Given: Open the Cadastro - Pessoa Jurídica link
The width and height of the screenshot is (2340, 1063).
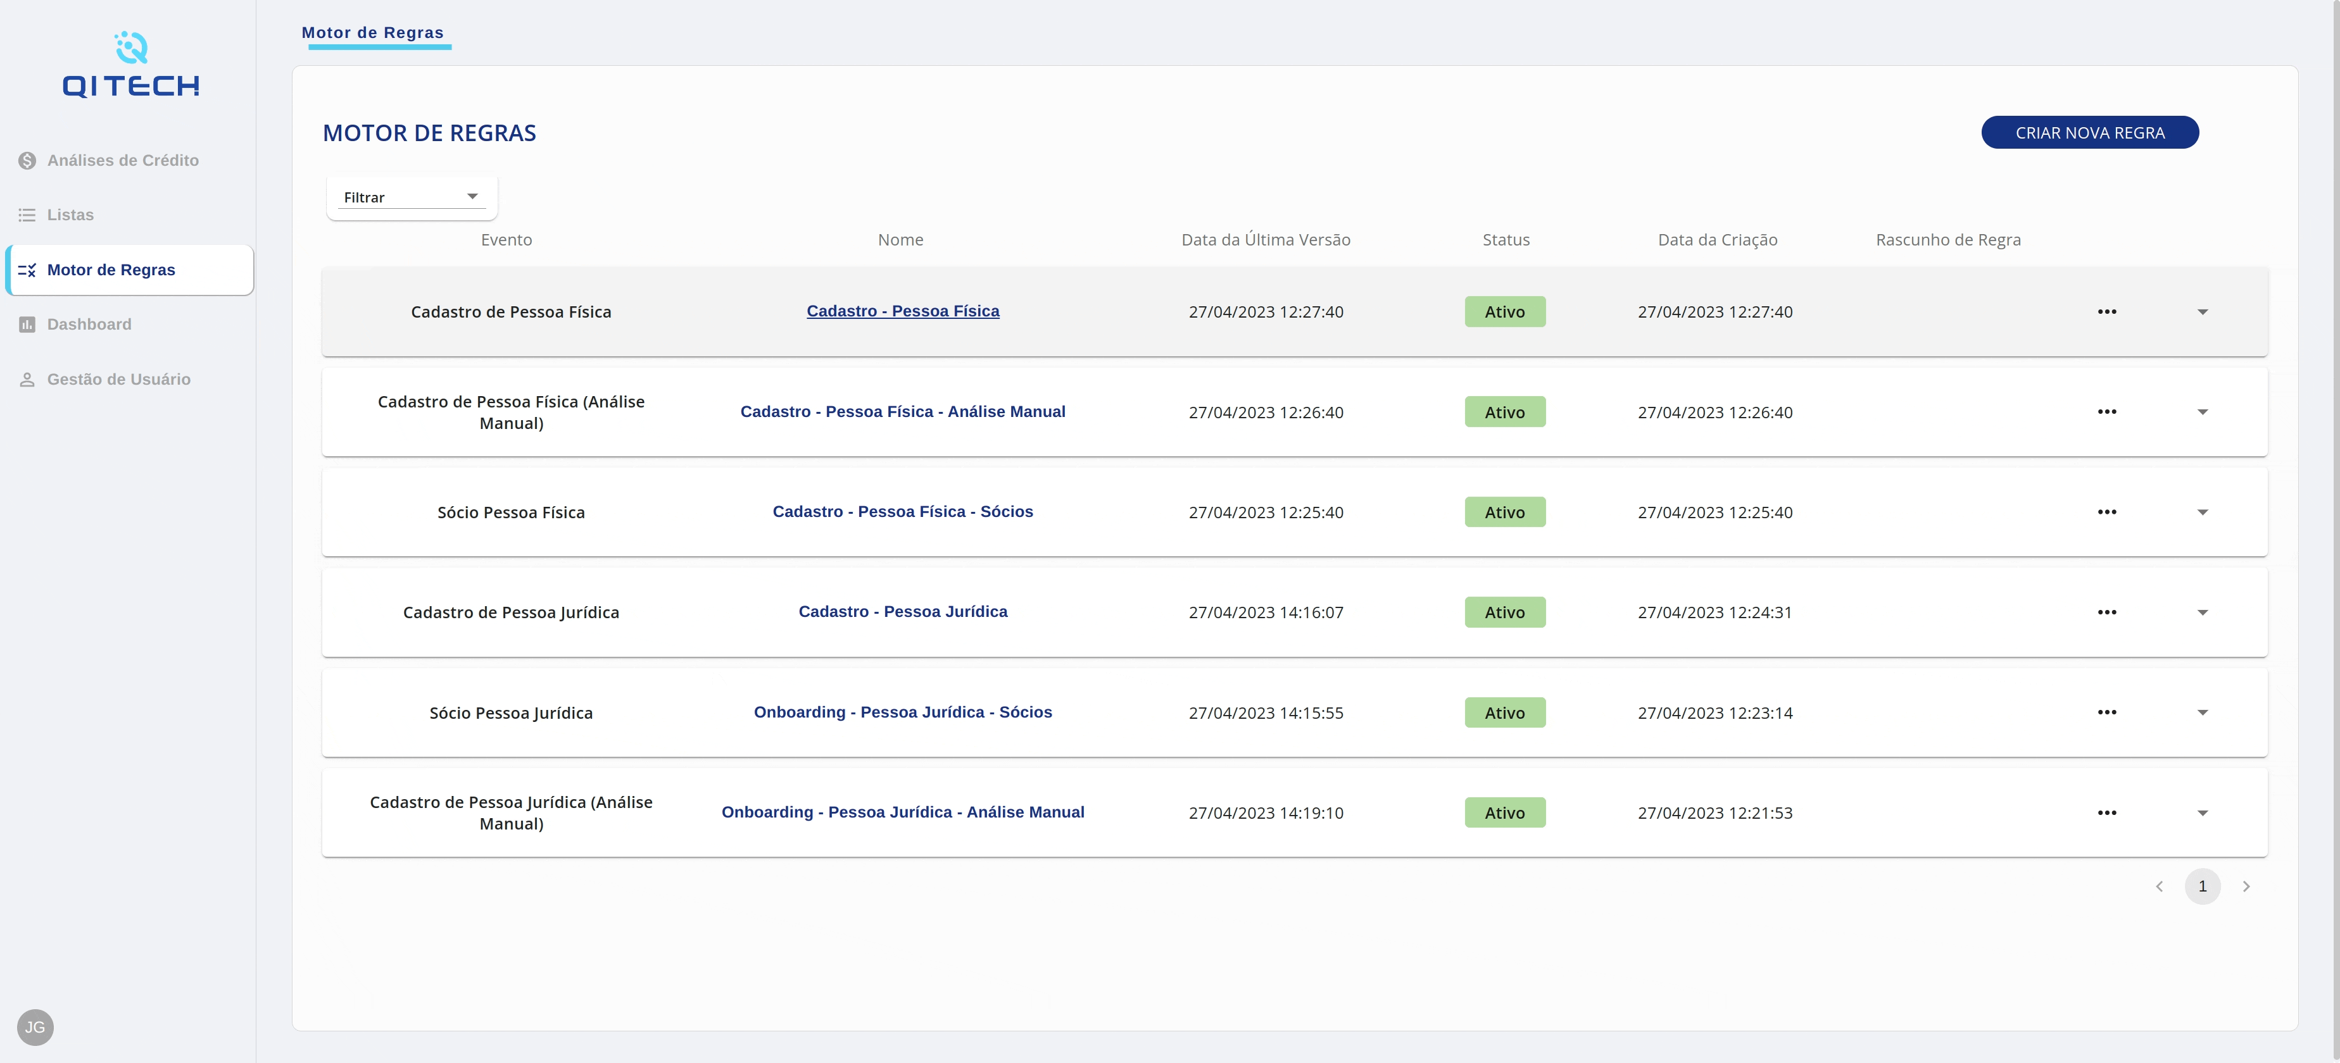Looking at the screenshot, I should tap(903, 612).
